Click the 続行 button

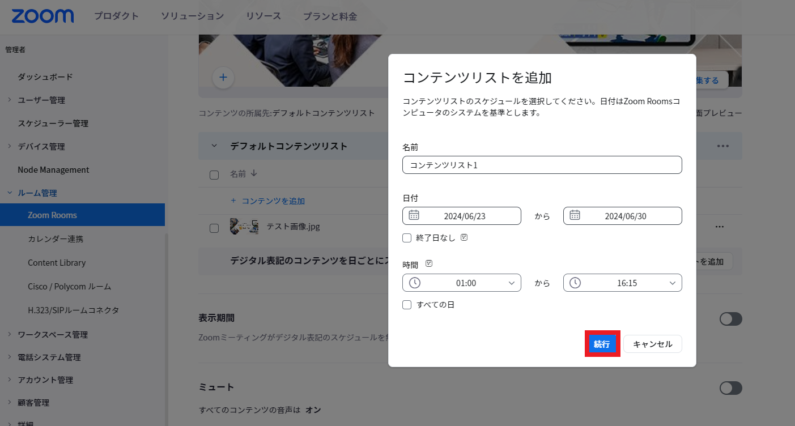pos(602,344)
